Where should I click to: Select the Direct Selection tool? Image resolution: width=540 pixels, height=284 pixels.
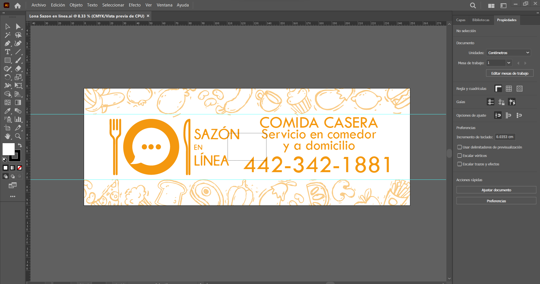point(18,26)
